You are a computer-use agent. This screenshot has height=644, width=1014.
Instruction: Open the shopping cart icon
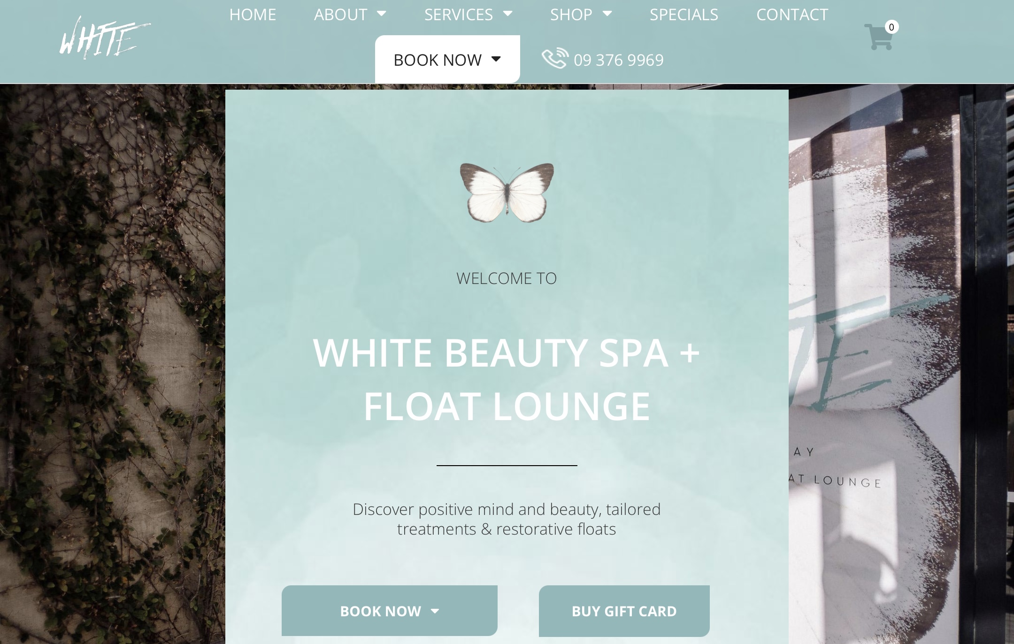tap(878, 37)
